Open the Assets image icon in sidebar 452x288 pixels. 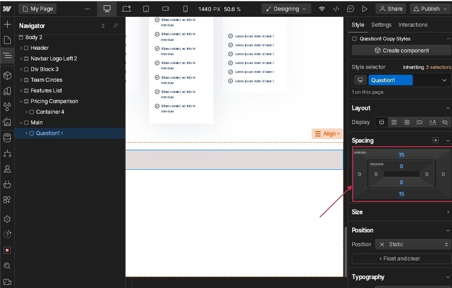point(7,122)
